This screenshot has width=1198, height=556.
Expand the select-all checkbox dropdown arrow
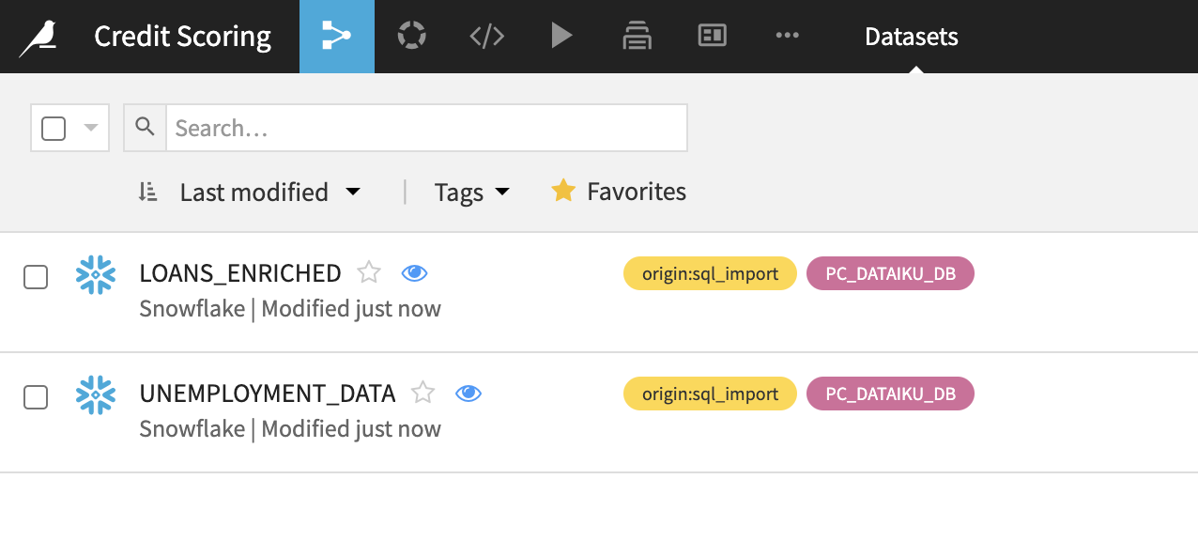coord(91,128)
